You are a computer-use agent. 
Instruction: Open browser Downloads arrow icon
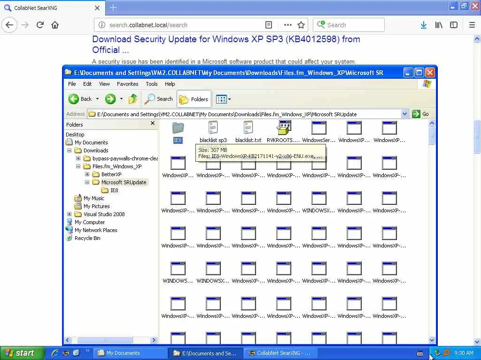tap(423, 25)
